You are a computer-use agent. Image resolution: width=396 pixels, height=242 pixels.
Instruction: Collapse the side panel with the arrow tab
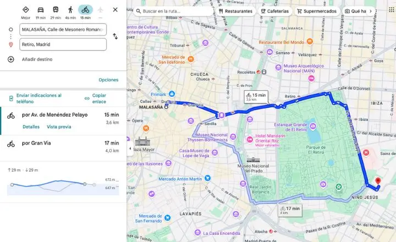[x=130, y=148]
